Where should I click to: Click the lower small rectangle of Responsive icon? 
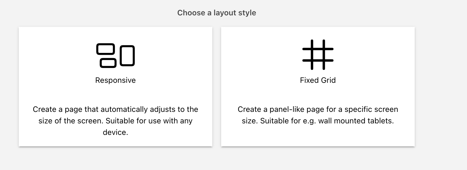(x=108, y=63)
